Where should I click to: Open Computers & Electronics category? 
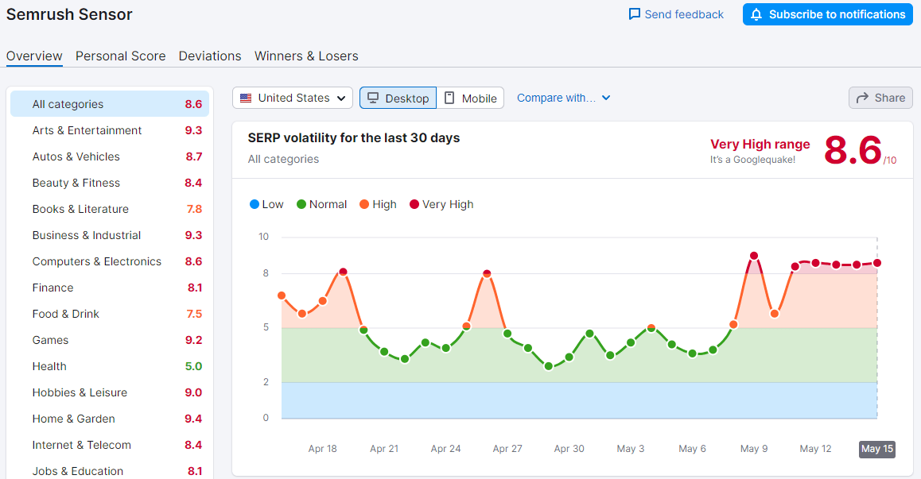(x=110, y=261)
